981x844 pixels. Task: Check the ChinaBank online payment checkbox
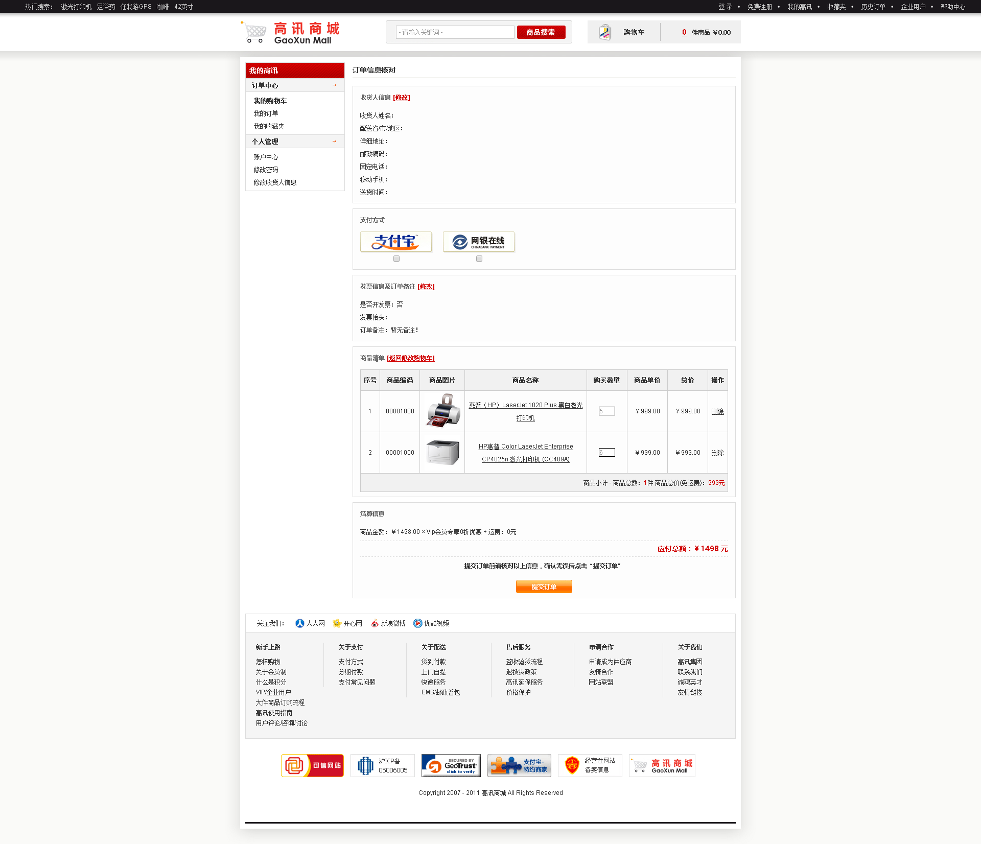click(x=479, y=259)
